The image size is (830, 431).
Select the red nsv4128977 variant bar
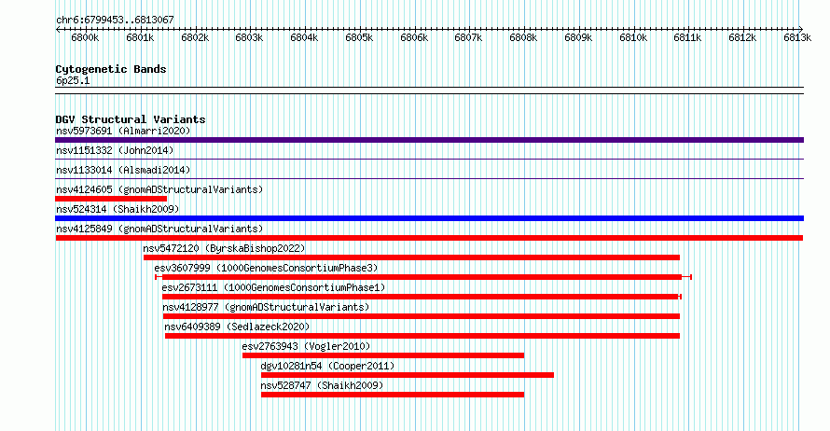421,316
